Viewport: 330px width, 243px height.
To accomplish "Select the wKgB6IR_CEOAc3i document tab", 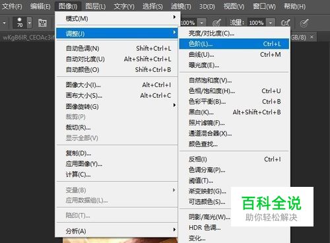I will [x=28, y=38].
